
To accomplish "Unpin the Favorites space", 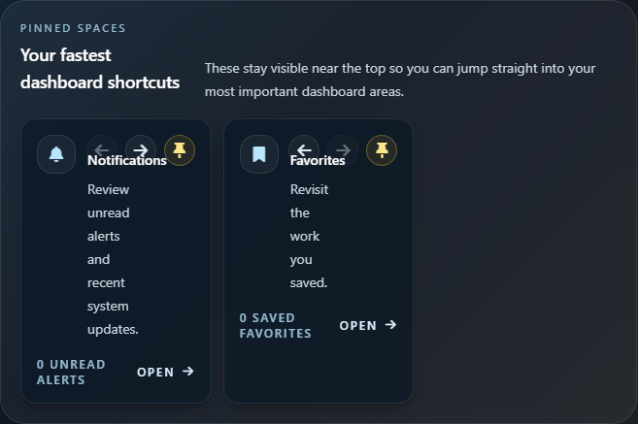I will pos(382,149).
